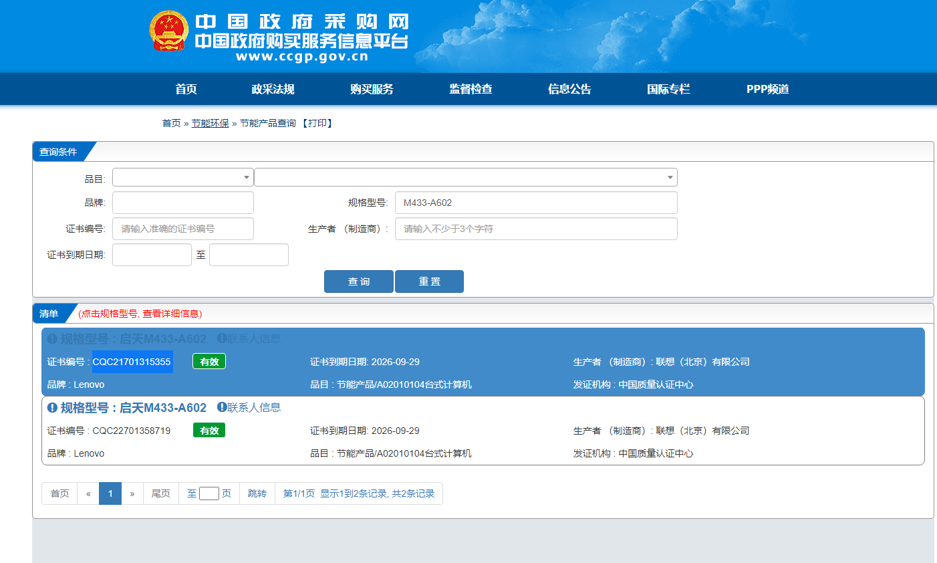Click the 【打印】 print link
The image size is (937, 563).
[x=317, y=123]
